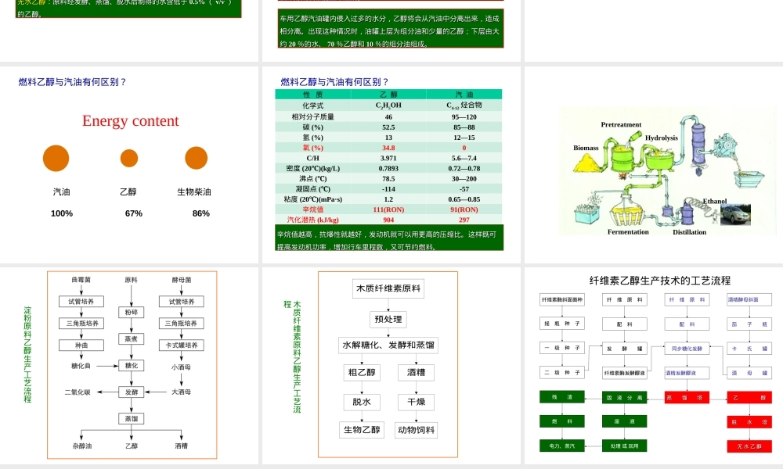Click the '相对分子质量' row label
Image resolution: width=783 pixels, height=469 pixels.
pos(313,116)
